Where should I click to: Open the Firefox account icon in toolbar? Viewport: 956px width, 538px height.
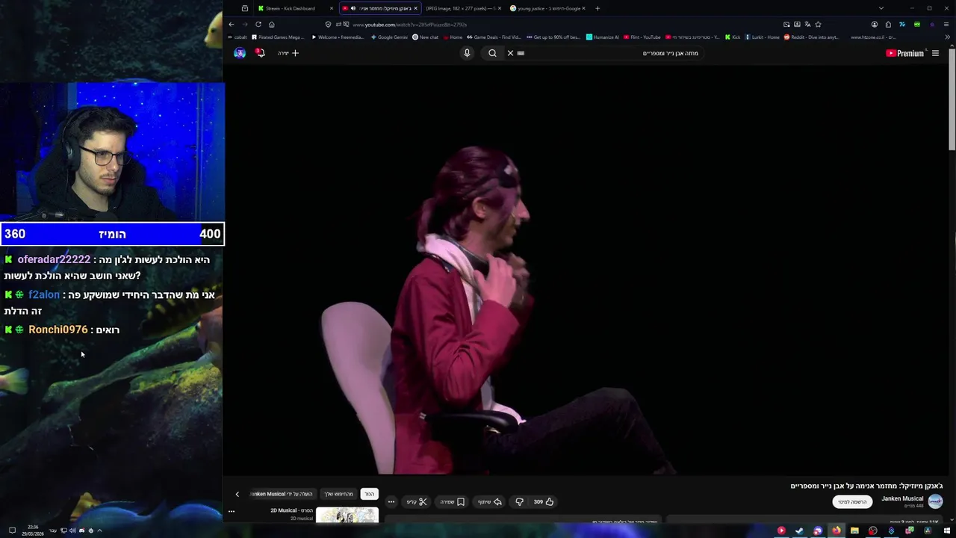[875, 25]
